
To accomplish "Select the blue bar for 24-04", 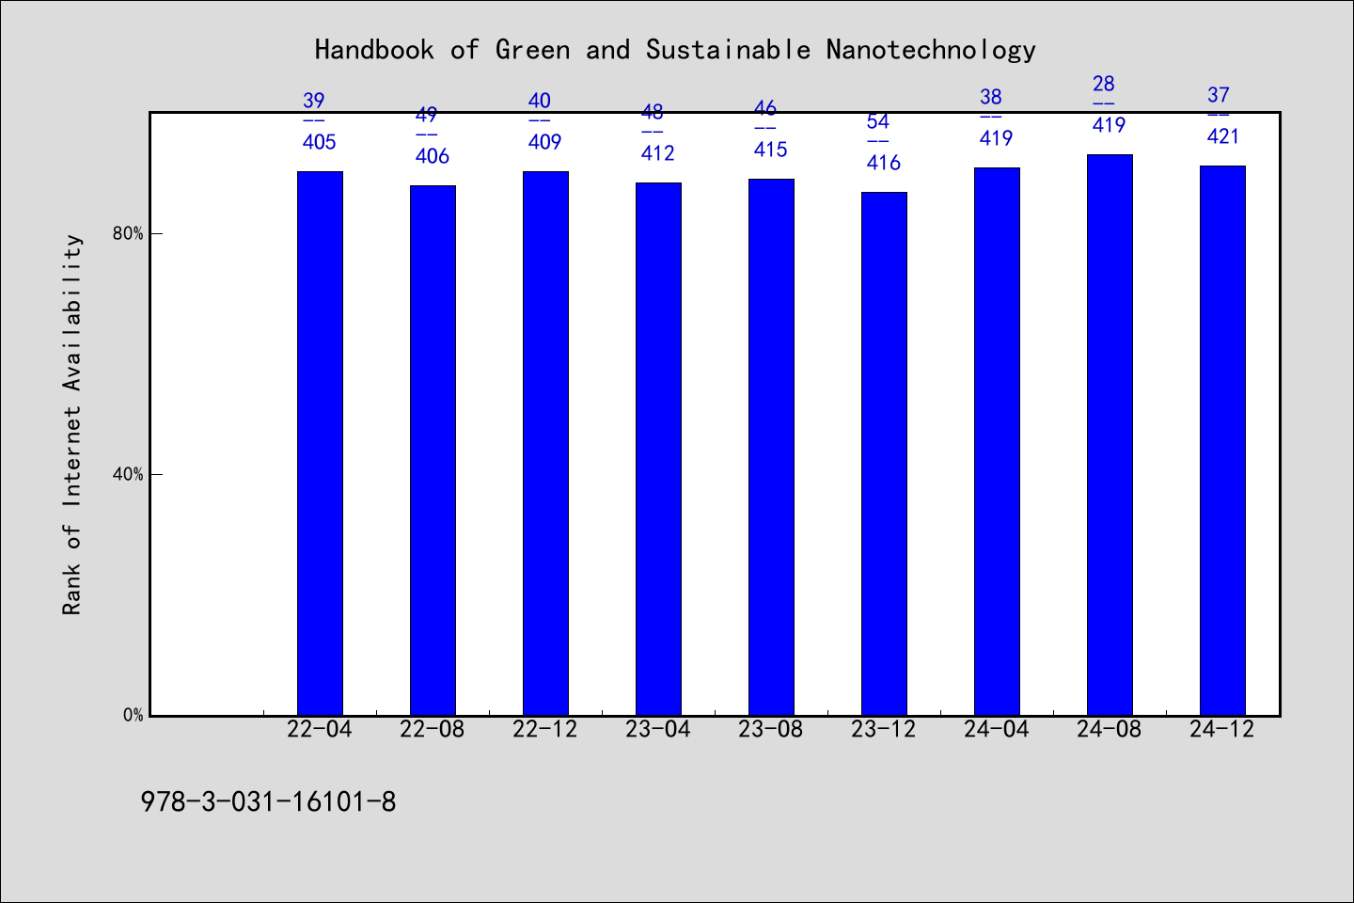I will tap(997, 441).
